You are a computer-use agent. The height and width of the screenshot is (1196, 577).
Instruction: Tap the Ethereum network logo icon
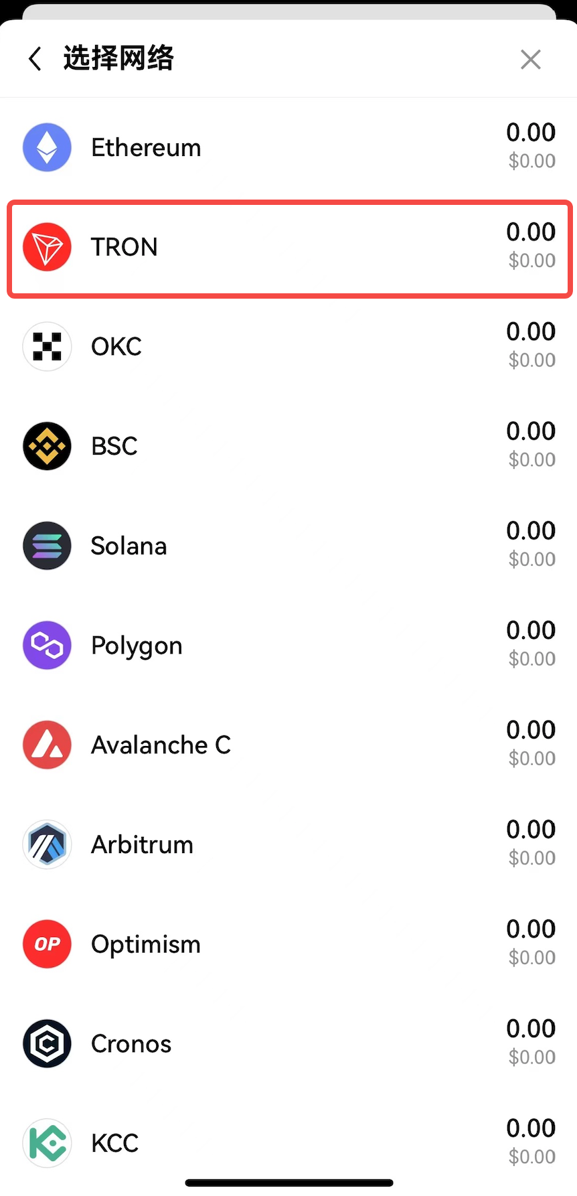coord(47,147)
